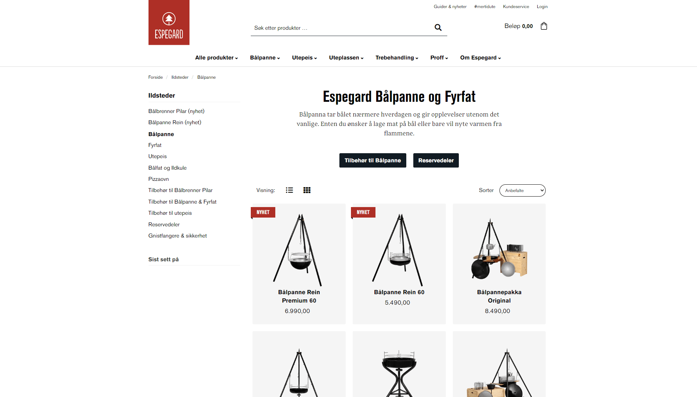Open the shopping bag cart icon
This screenshot has width=697, height=397.
544,26
